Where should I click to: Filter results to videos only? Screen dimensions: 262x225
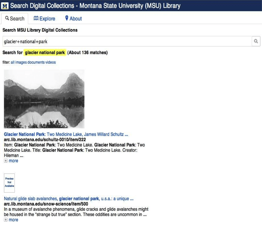pyautogui.click(x=51, y=62)
